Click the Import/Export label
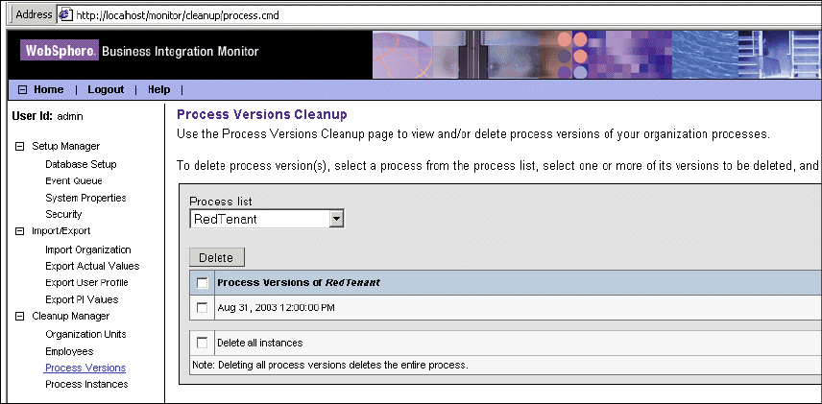The height and width of the screenshot is (404, 822). (61, 231)
